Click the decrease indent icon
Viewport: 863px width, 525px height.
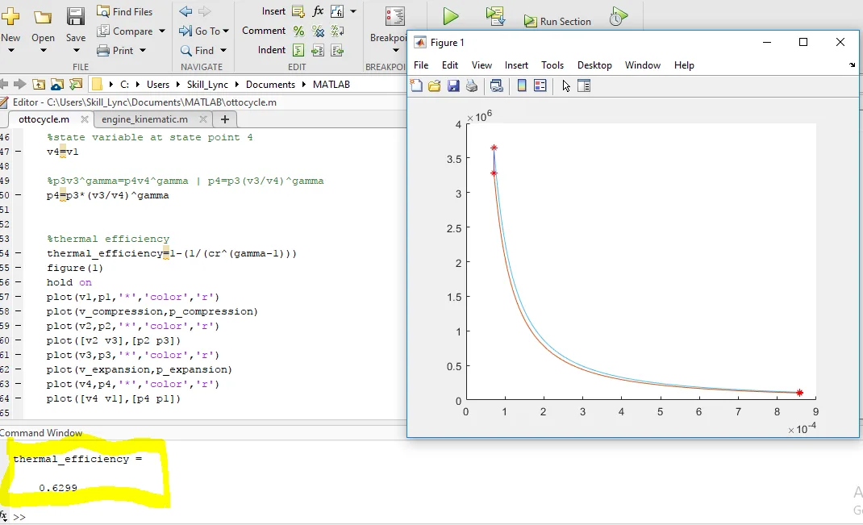pyautogui.click(x=337, y=51)
